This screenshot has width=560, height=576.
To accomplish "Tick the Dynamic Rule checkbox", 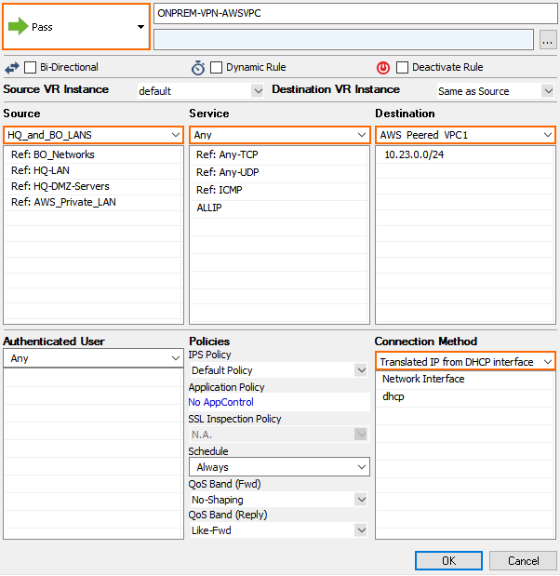I will tap(216, 68).
